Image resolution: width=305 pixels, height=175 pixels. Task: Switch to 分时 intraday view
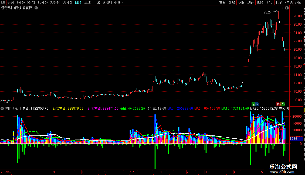click(x=11, y=2)
